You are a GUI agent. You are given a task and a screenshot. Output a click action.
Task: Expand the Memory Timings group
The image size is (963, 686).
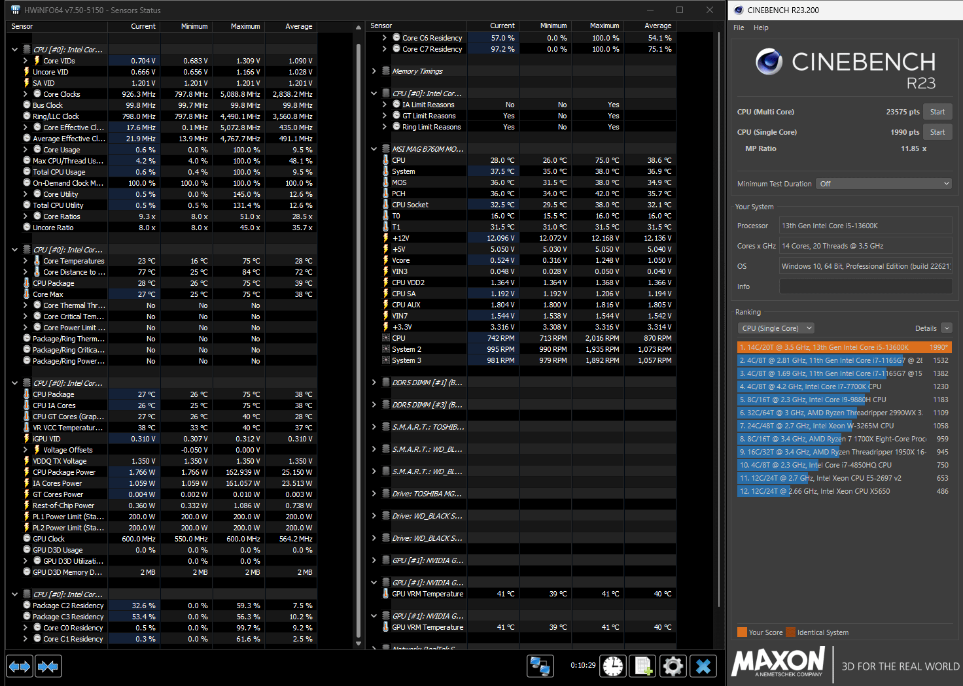click(x=374, y=71)
